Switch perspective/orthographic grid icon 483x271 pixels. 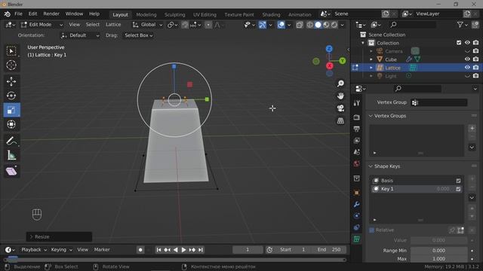point(340,120)
